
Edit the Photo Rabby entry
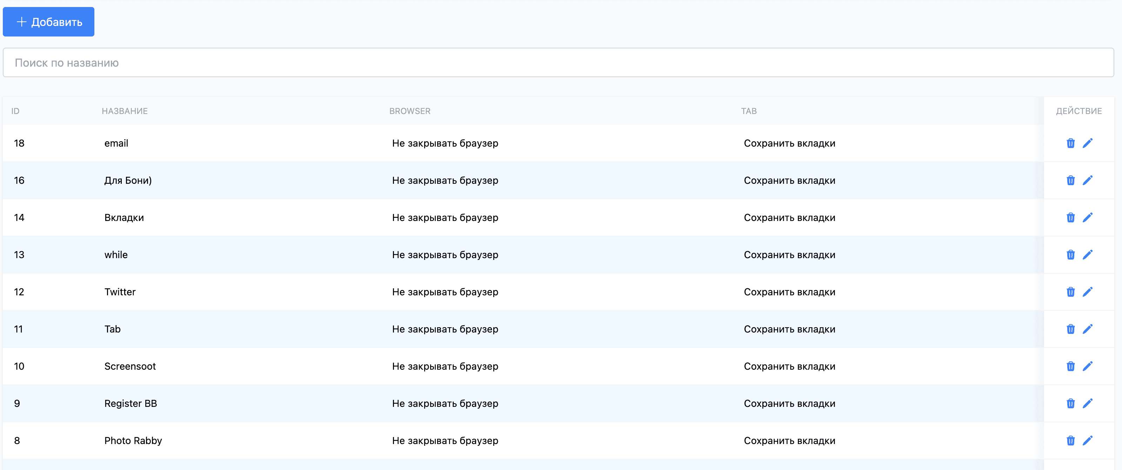click(1087, 441)
